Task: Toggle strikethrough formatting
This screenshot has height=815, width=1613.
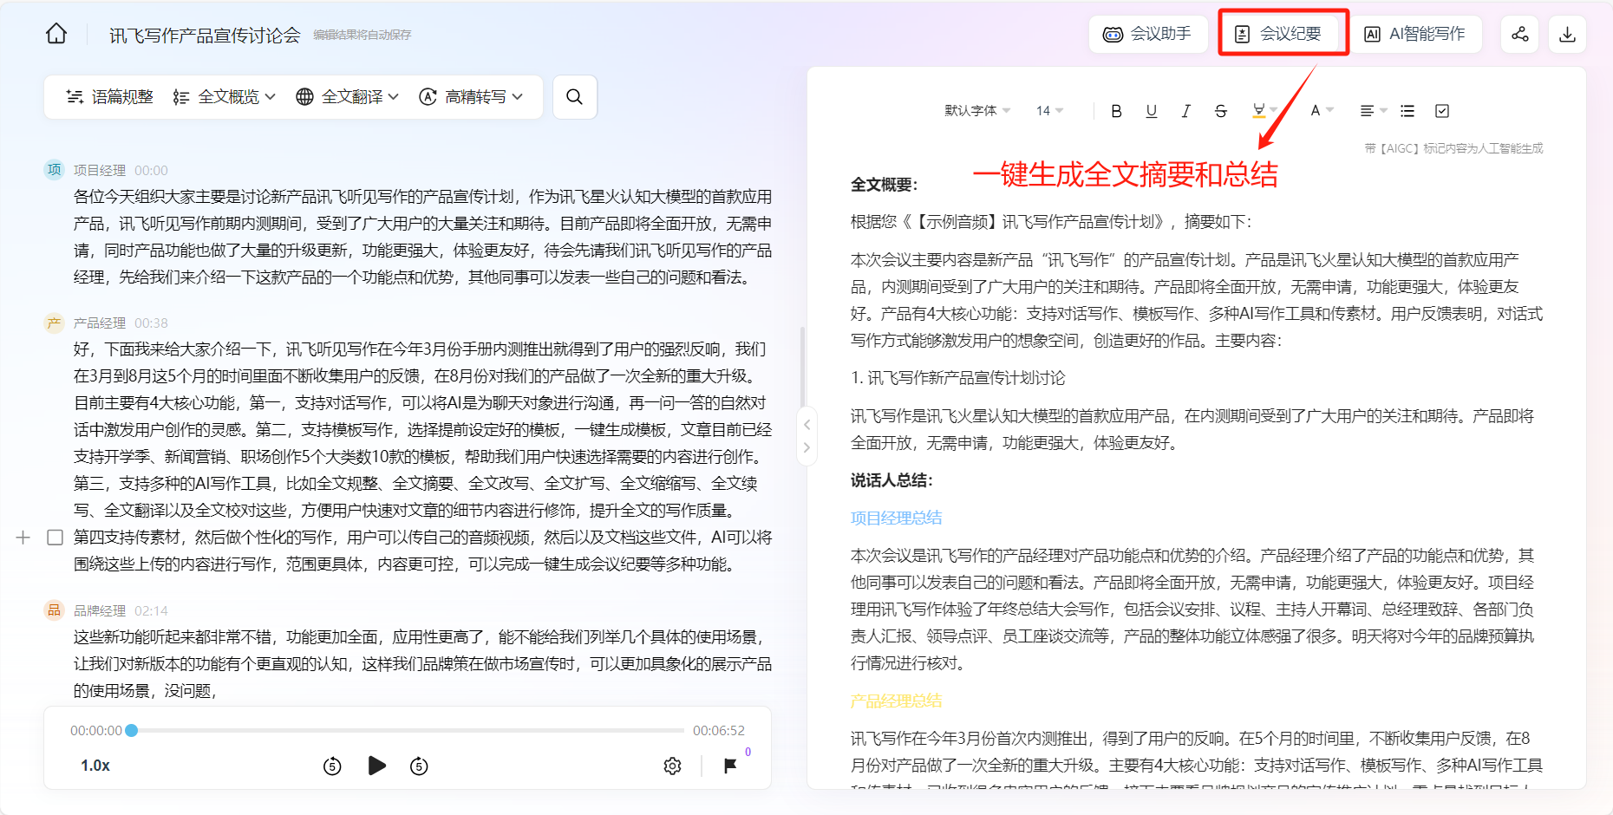Action: click(x=1220, y=111)
